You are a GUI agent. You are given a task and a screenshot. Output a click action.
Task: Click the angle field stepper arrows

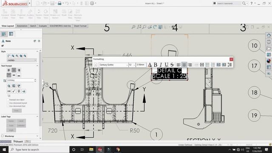coord(35,80)
